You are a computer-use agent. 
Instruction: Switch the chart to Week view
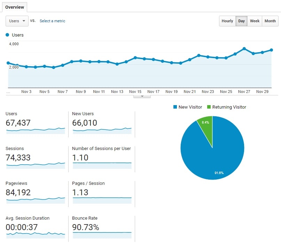pos(255,21)
